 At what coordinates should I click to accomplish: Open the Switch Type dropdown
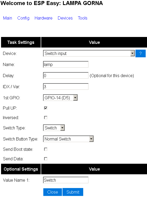[x=62, y=128]
